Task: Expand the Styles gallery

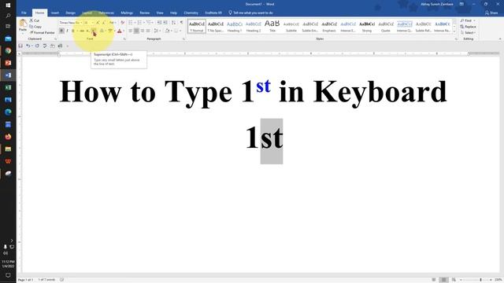Action: [x=454, y=31]
